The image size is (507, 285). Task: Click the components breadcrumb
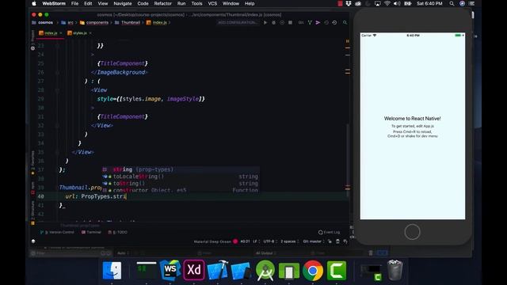click(x=94, y=23)
